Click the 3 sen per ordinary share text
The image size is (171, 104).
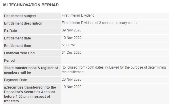[118, 23]
